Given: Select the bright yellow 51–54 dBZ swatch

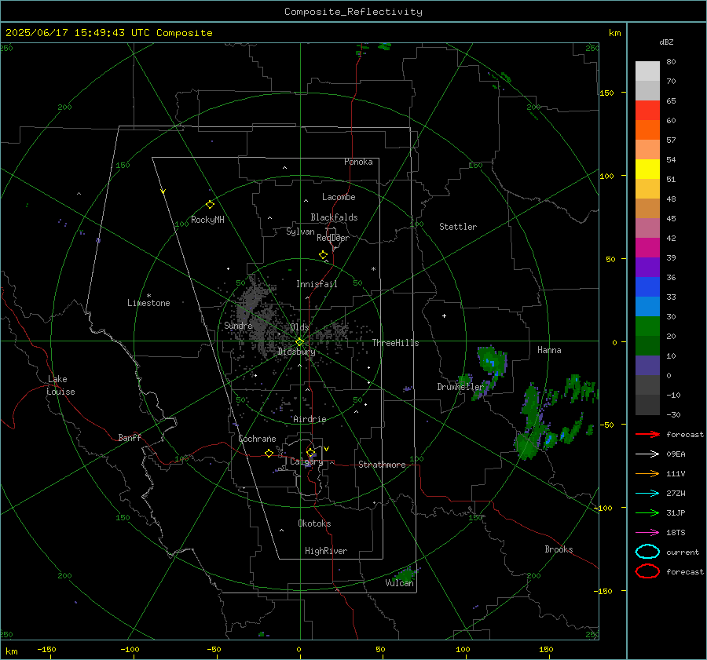Looking at the screenshot, I should tap(647, 170).
